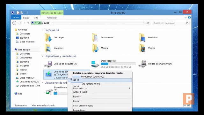The width and height of the screenshot is (204, 115).
Task: Select the Unidad de disquete (A:) drive icon
Action: pos(48,64)
